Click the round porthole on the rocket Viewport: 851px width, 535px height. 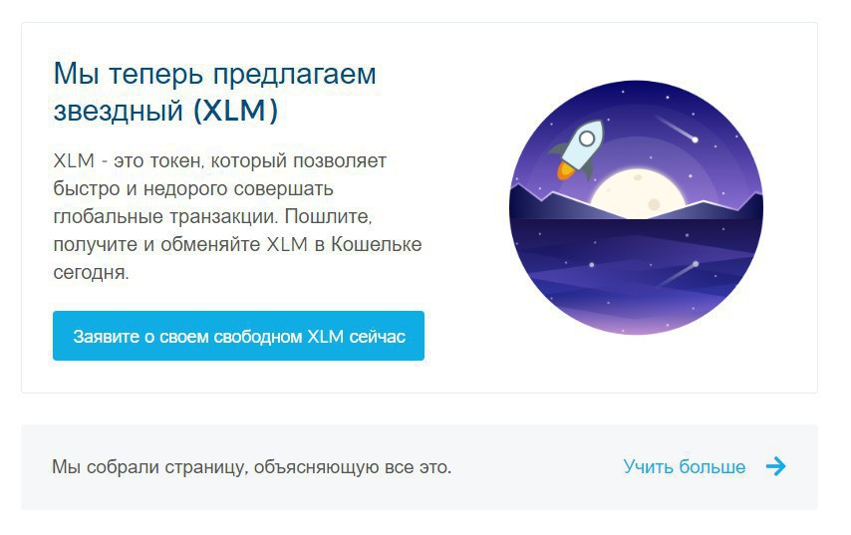pyautogui.click(x=587, y=138)
